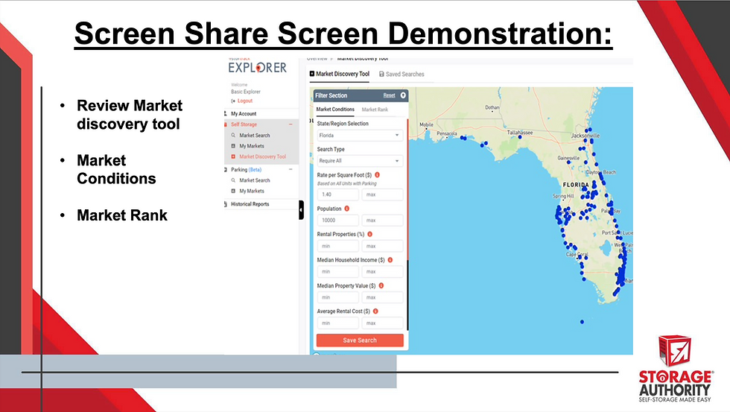Open My Markets under Parking
This screenshot has height=412, width=730.
click(x=252, y=191)
